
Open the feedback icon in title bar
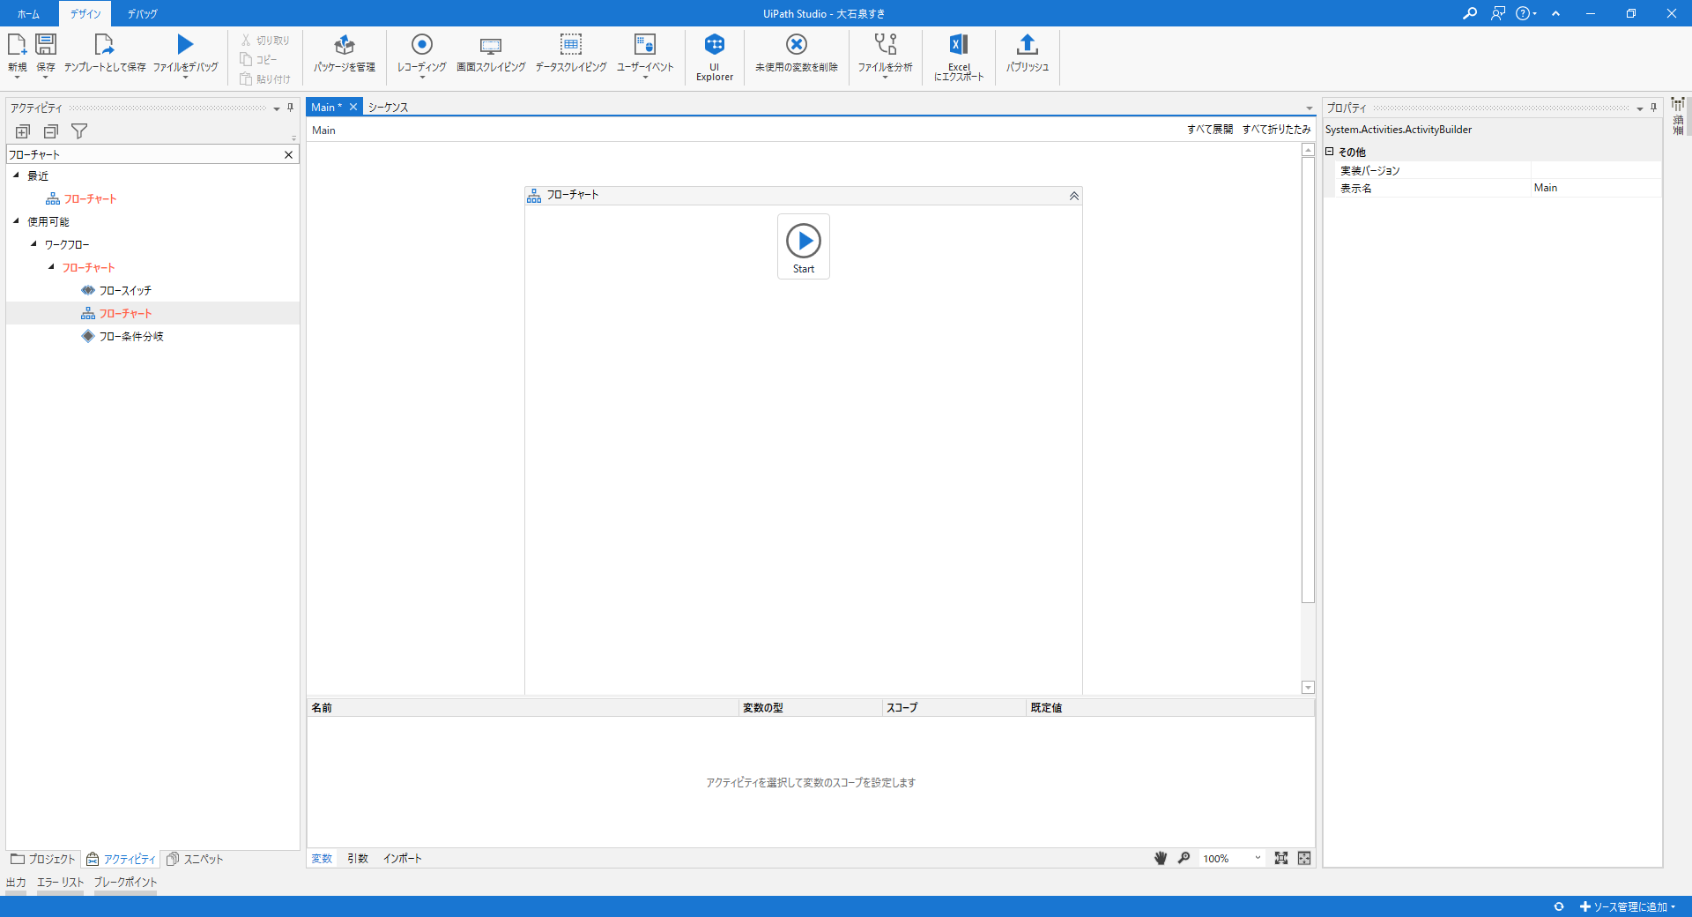pyautogui.click(x=1498, y=13)
